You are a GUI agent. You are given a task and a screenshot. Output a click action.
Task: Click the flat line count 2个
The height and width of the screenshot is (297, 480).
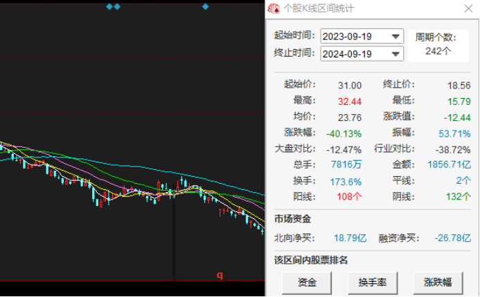tap(463, 180)
